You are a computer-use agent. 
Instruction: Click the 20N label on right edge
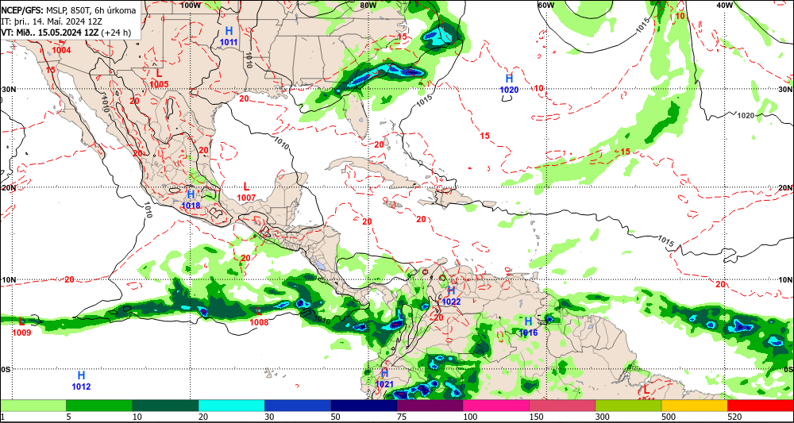click(x=785, y=187)
